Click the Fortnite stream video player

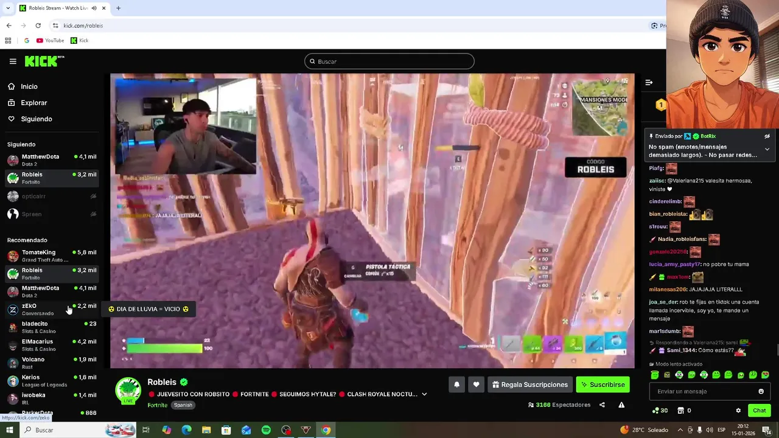coord(372,221)
